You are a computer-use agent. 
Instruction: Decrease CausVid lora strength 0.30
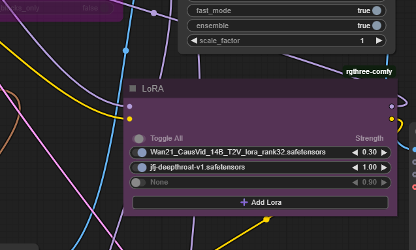[355, 152]
